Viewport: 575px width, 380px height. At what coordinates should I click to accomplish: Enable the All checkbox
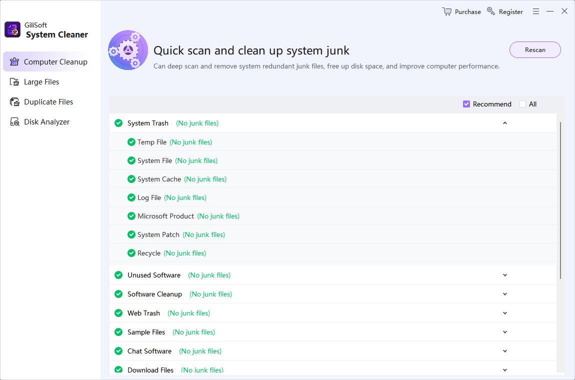pos(522,104)
